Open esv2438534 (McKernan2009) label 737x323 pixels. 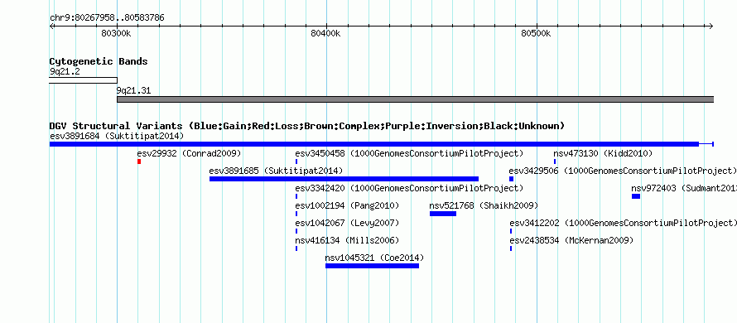571,241
